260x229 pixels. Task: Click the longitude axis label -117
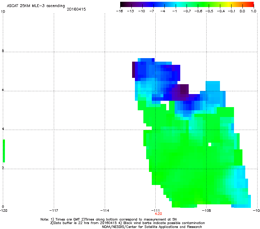[x=54, y=211]
